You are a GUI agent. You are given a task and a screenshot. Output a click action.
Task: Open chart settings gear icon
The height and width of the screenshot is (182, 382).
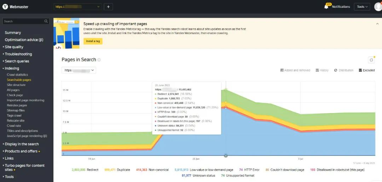click(x=371, y=60)
